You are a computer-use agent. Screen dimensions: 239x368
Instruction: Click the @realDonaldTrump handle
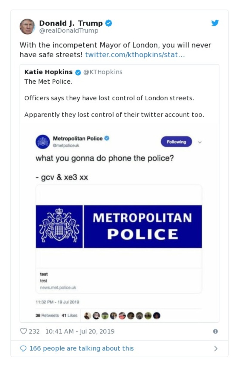point(69,30)
